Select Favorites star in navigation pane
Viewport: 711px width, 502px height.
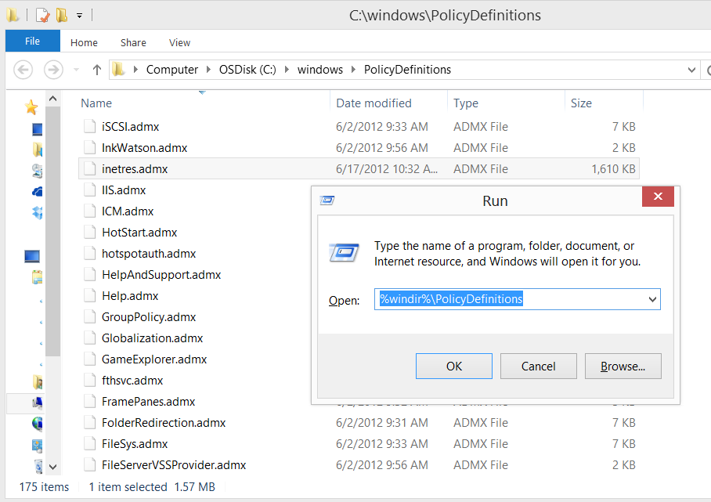(x=31, y=107)
